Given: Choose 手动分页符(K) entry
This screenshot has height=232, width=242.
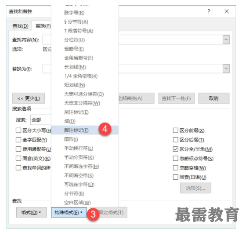Looking at the screenshot, I should coord(85,157).
